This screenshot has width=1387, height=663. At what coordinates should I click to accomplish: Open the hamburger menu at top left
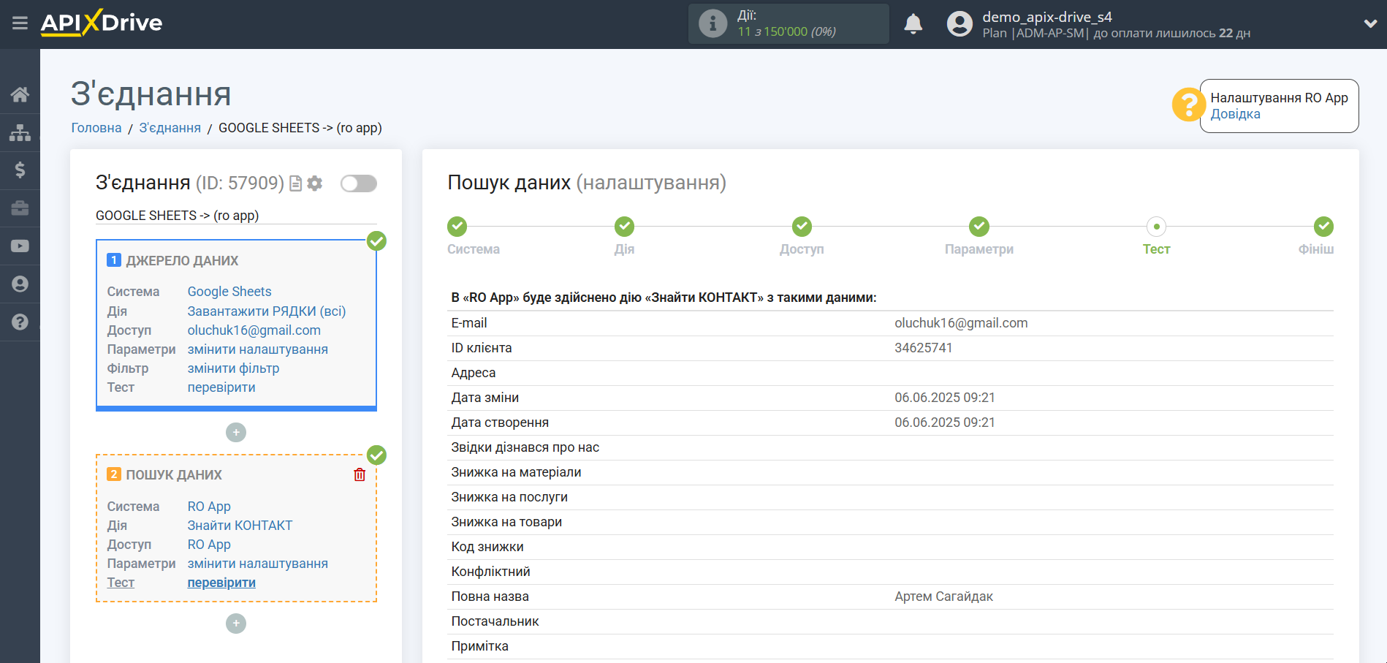tap(20, 23)
